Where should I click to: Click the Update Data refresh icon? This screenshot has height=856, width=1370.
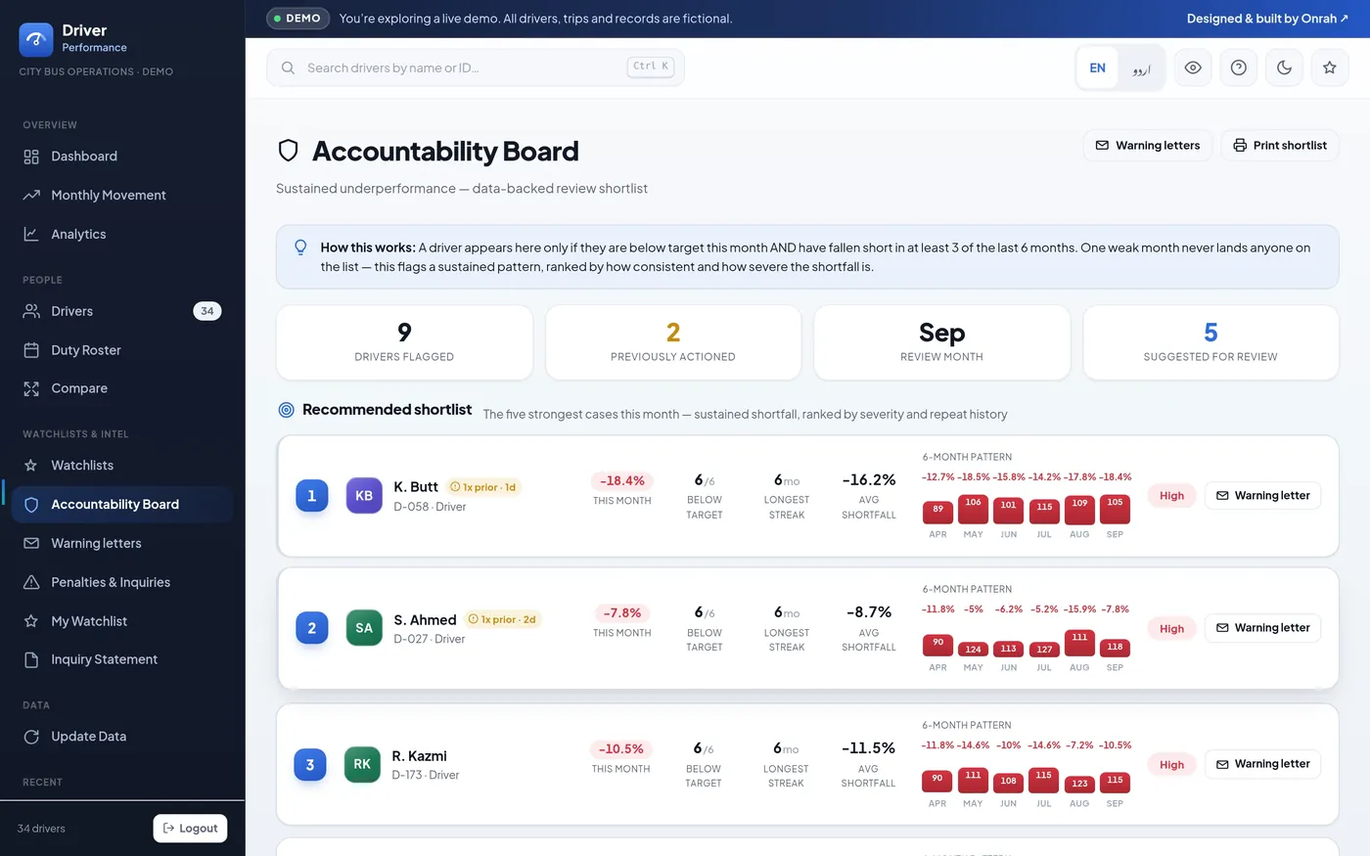click(x=31, y=737)
